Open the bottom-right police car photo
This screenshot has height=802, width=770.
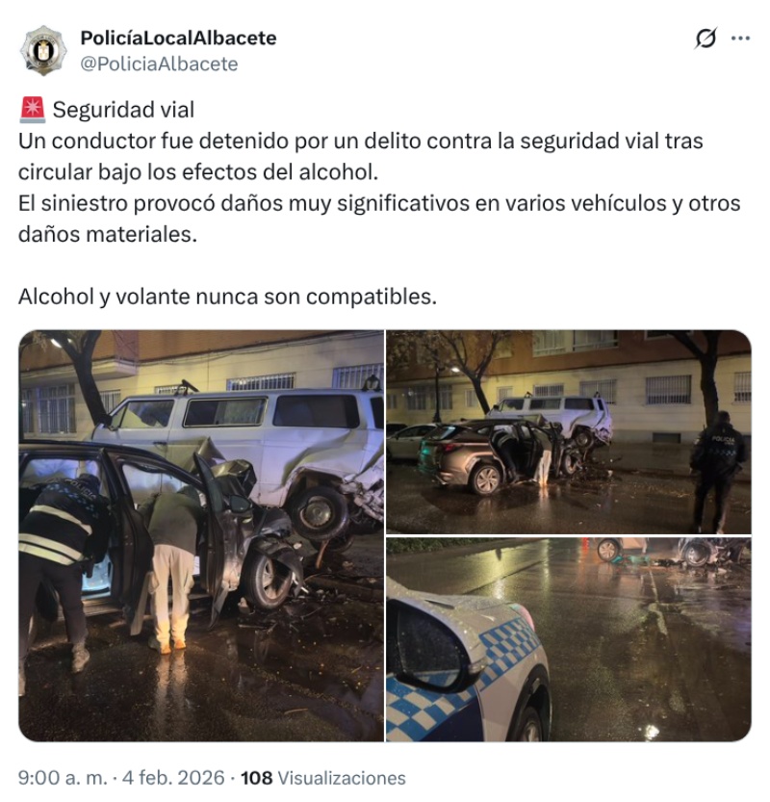click(x=569, y=639)
